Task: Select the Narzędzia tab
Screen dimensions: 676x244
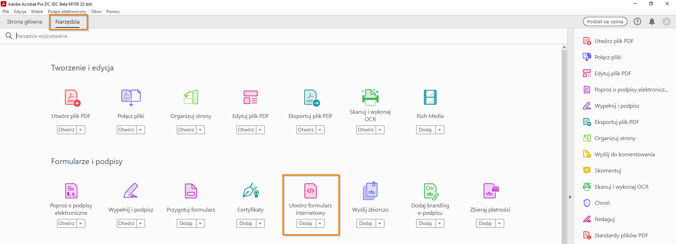Action: [67, 22]
